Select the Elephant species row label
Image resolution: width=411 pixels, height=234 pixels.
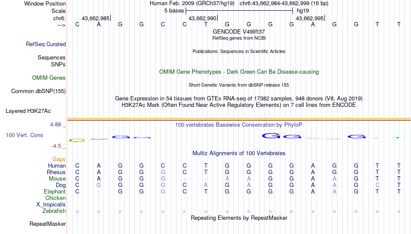(55, 191)
